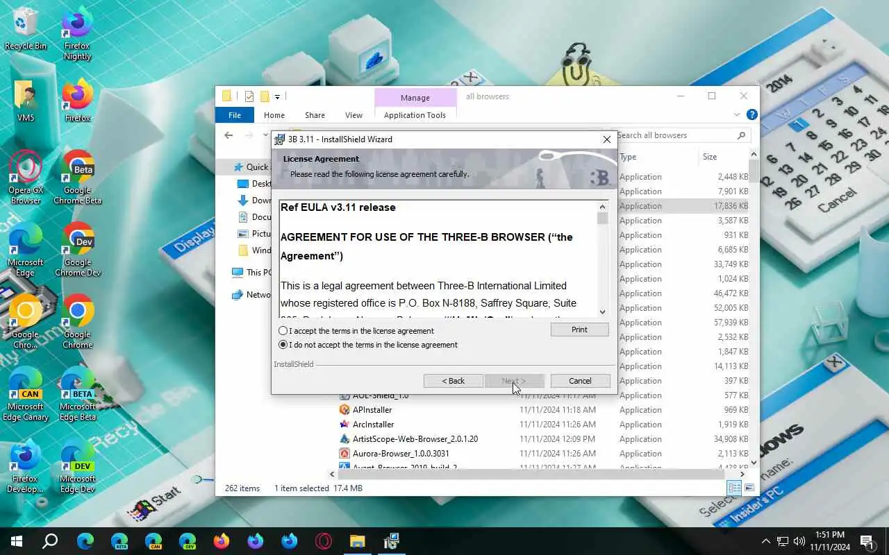This screenshot has width=889, height=555.
Task: Select Google Chrome Dev desktop shortcut
Action: (78, 250)
